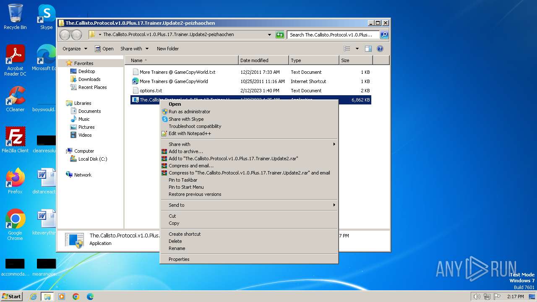Toggle the preview pane button

368,49
